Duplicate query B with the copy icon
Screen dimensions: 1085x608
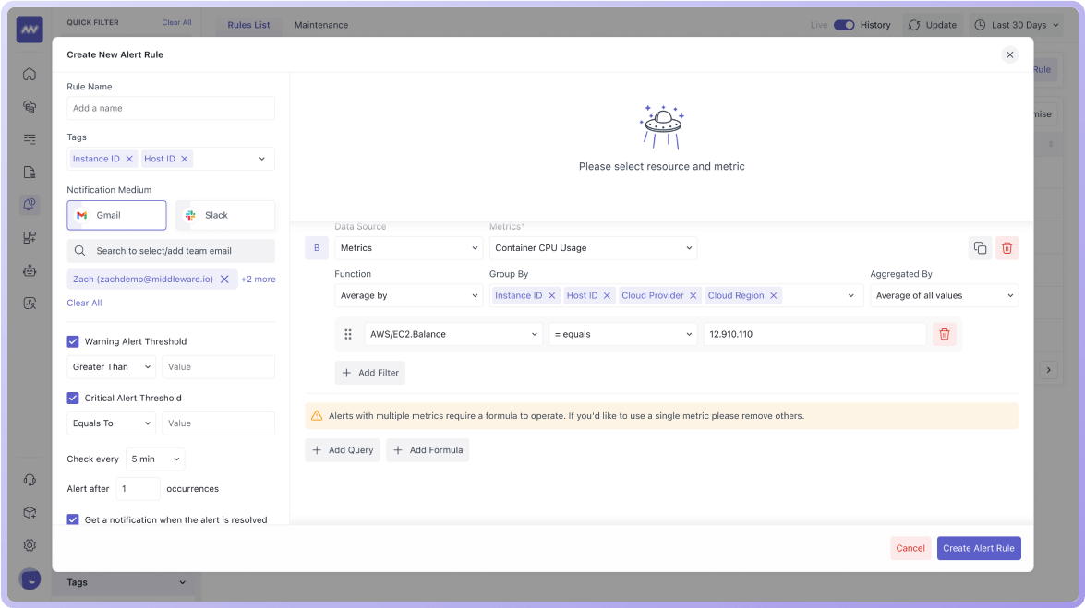coord(980,247)
